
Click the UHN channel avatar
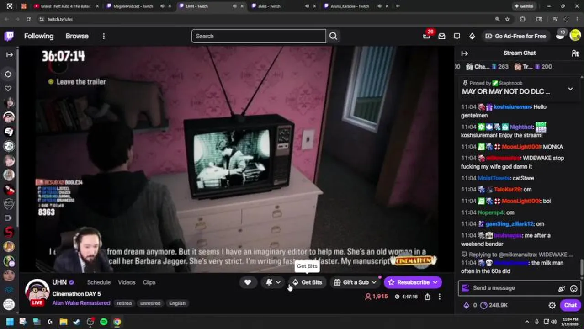coord(37,291)
